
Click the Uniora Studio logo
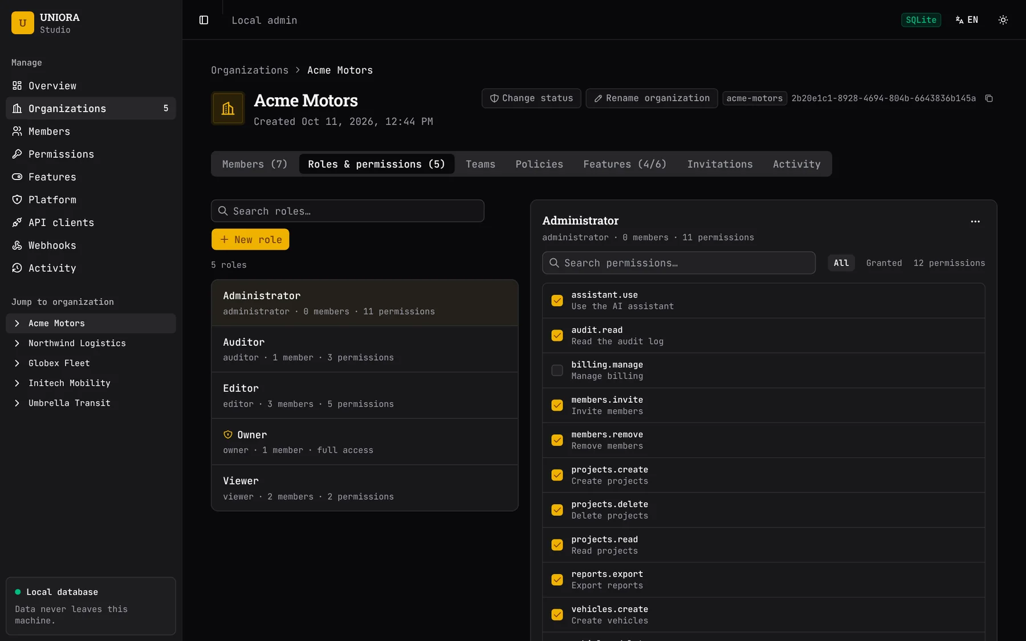(x=23, y=23)
